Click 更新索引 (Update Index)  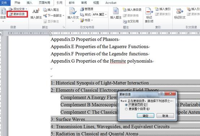click(x=163, y=14)
